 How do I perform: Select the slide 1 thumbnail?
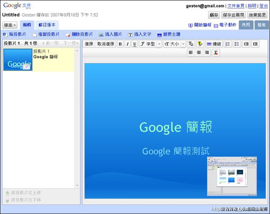pos(18,59)
